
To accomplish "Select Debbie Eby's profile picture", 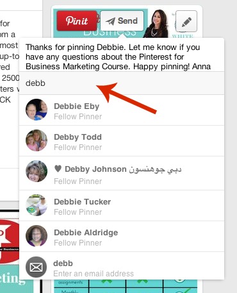I will (x=37, y=110).
